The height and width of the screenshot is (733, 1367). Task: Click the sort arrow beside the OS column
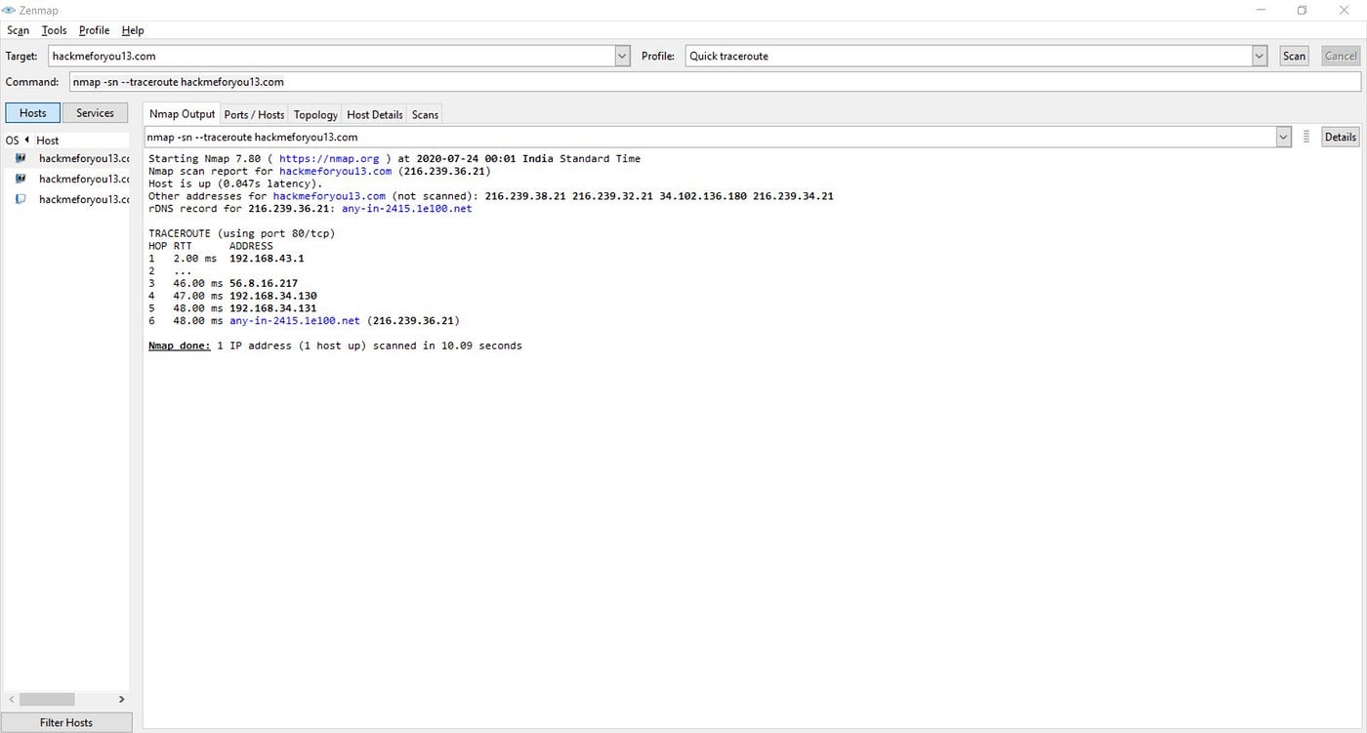coord(27,140)
